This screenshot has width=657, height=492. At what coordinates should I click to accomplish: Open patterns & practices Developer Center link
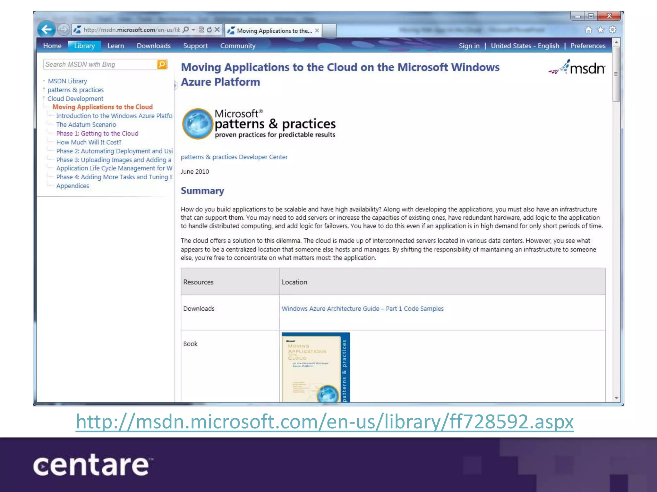234,157
